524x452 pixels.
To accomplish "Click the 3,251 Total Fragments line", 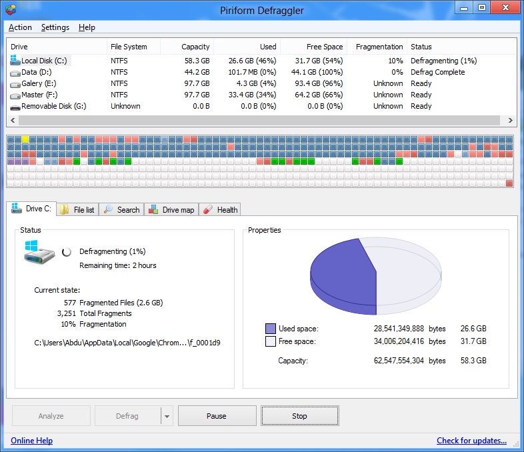I will [94, 313].
